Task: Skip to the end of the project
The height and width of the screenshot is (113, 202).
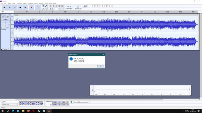Action: point(25,8)
